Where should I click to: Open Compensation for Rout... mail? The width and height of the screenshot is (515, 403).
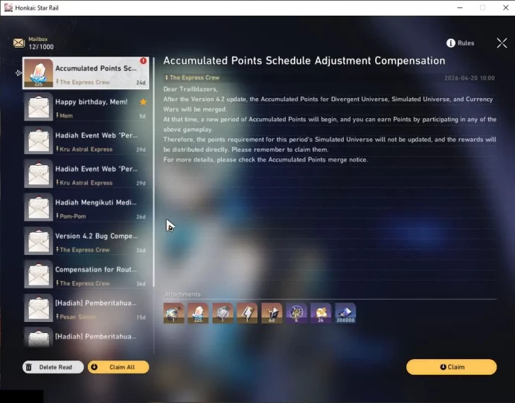(x=87, y=274)
